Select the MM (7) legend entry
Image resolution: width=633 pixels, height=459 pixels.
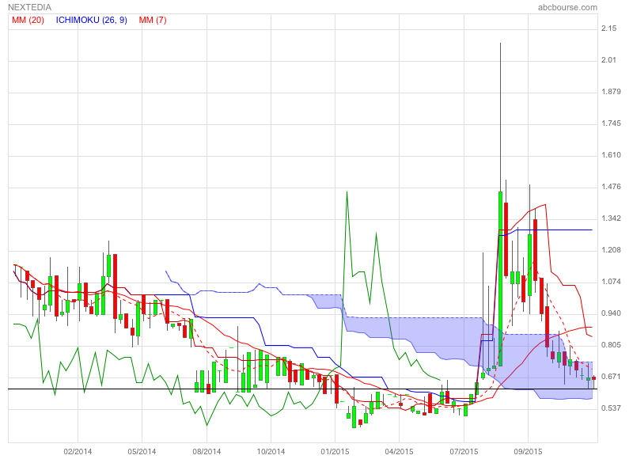pyautogui.click(x=153, y=20)
